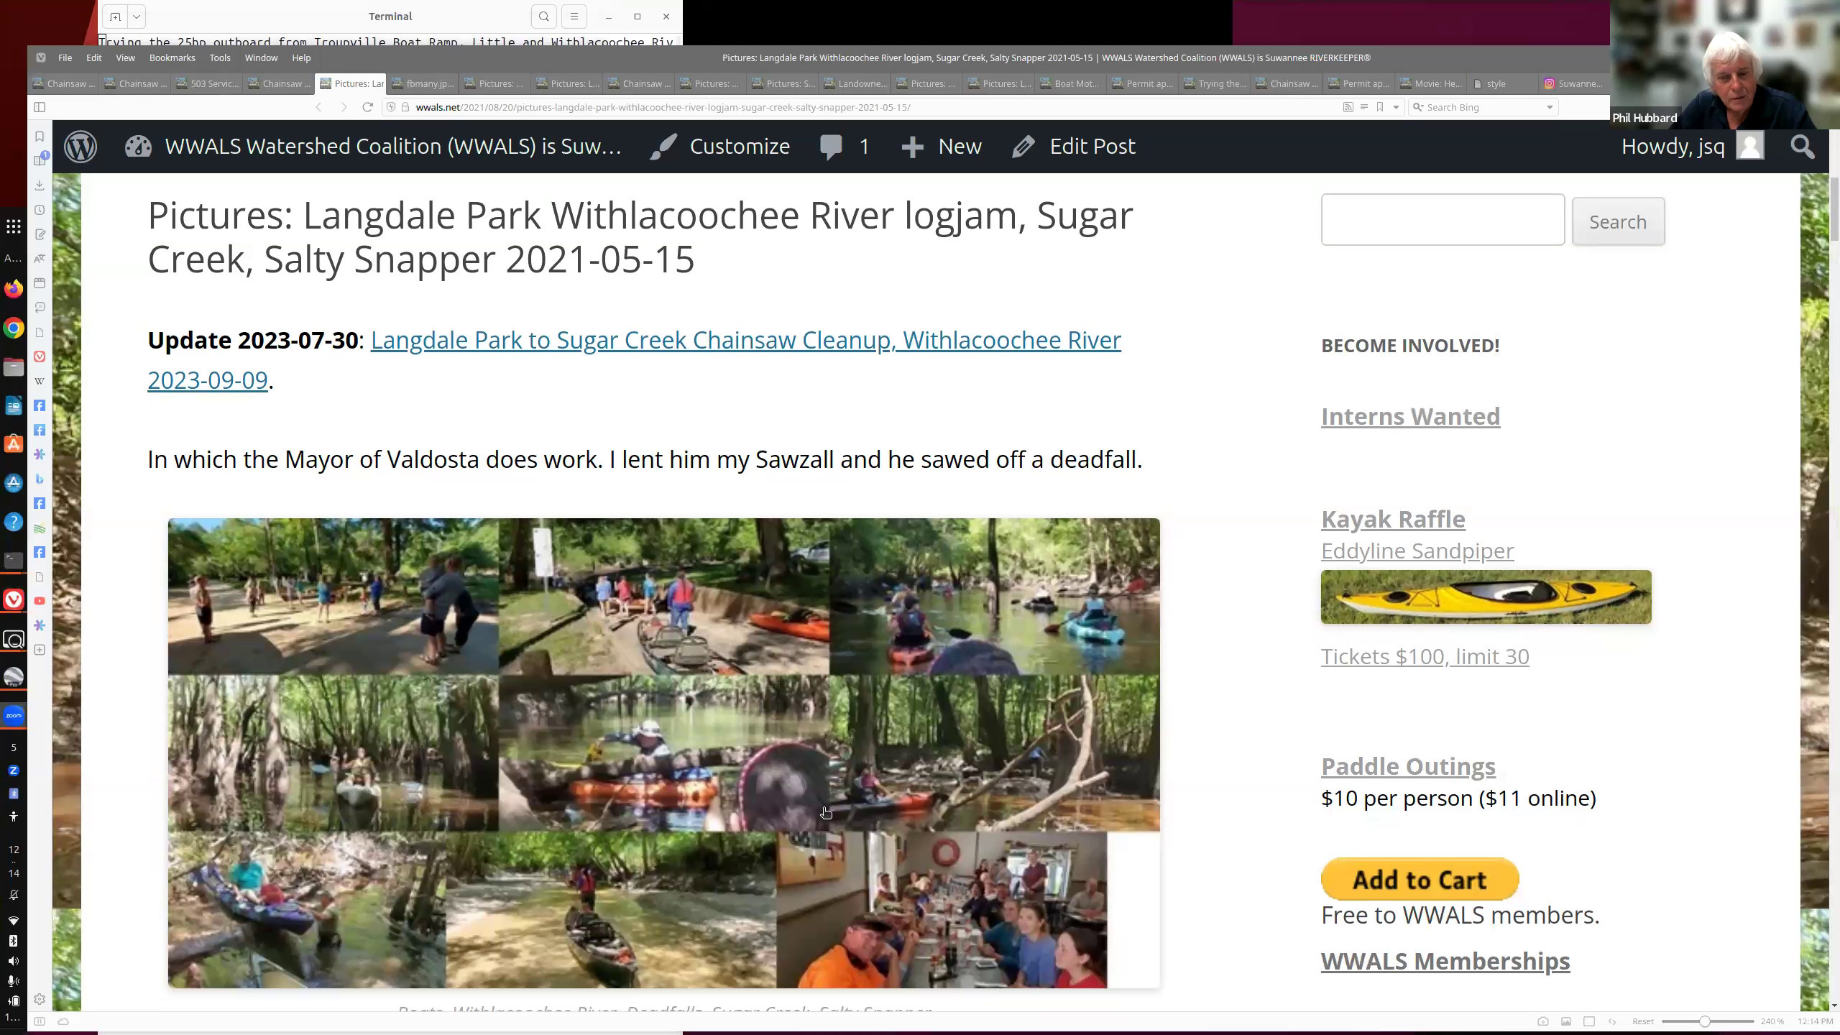1840x1035 pixels.
Task: Toggle panel button in status bar corner
Action: 40,1021
